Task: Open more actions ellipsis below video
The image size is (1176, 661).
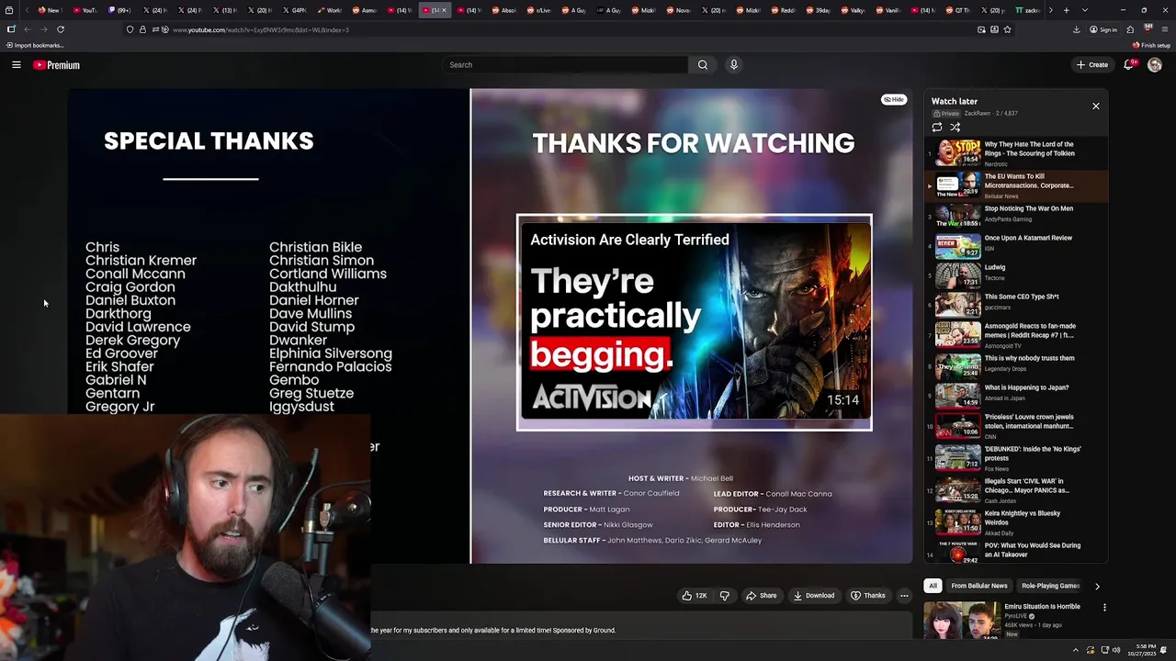Action: 904,596
